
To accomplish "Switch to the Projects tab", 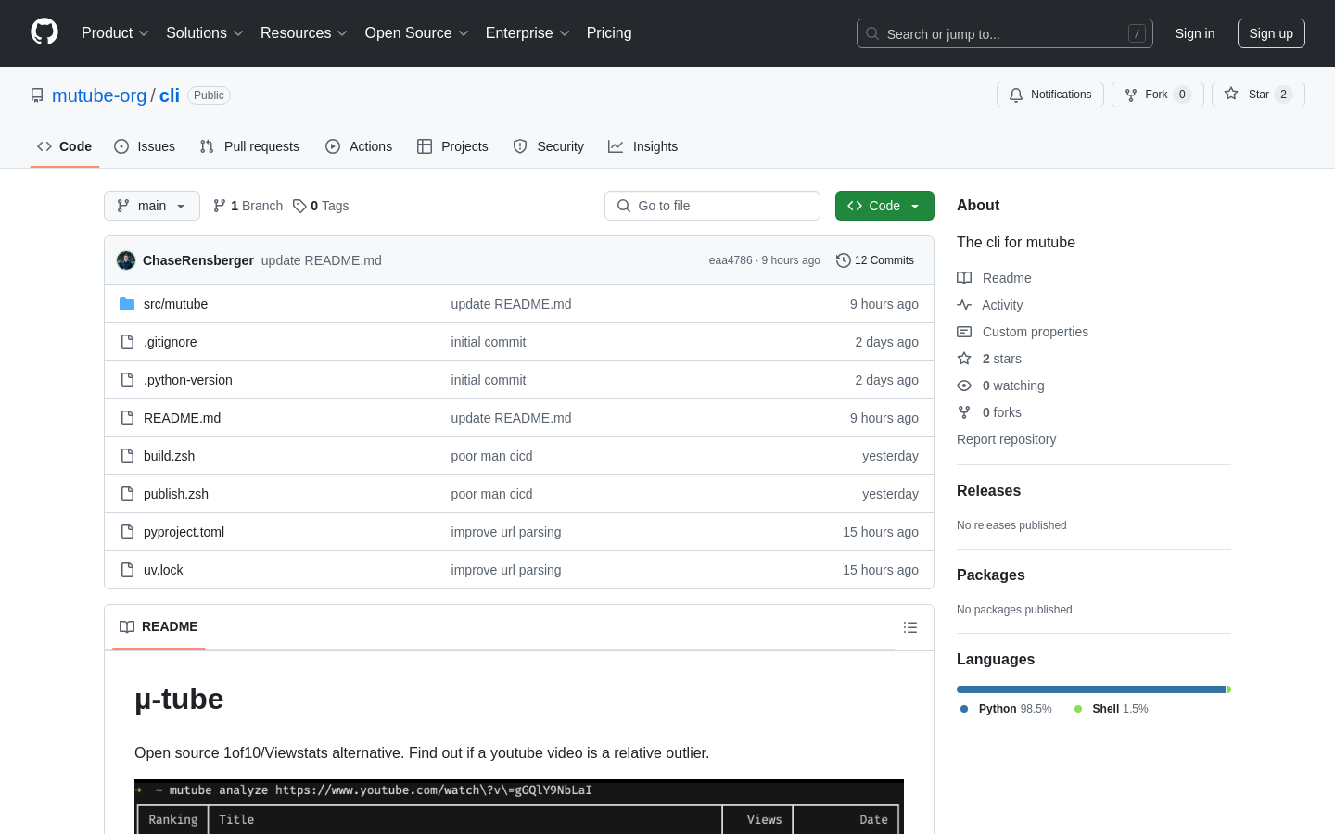I will [452, 146].
